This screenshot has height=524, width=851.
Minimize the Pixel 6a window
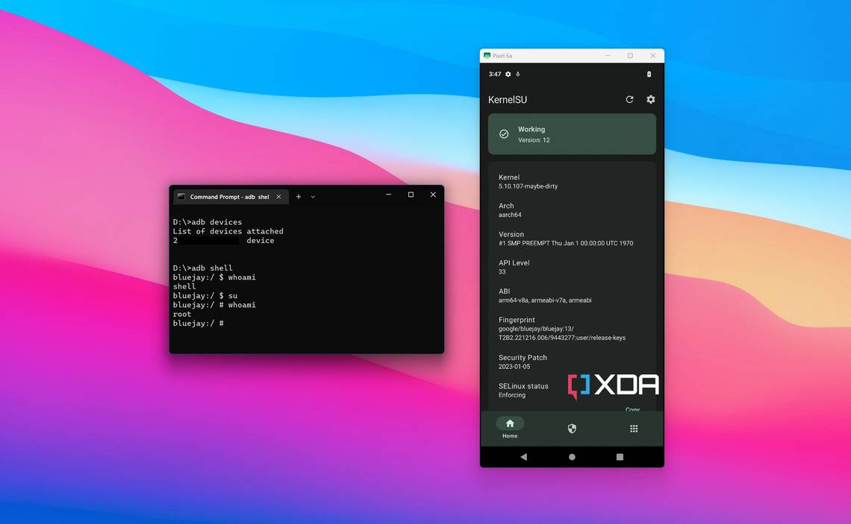pyautogui.click(x=608, y=56)
